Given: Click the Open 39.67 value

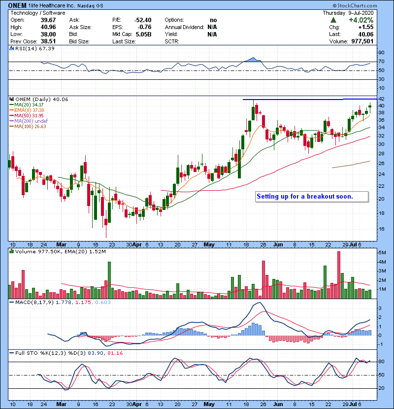Looking at the screenshot, I should click(48, 20).
